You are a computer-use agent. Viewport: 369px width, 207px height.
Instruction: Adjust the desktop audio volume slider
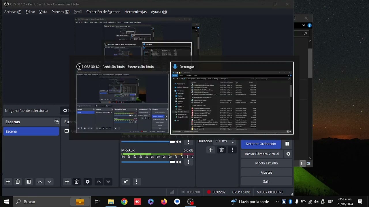(x=148, y=142)
